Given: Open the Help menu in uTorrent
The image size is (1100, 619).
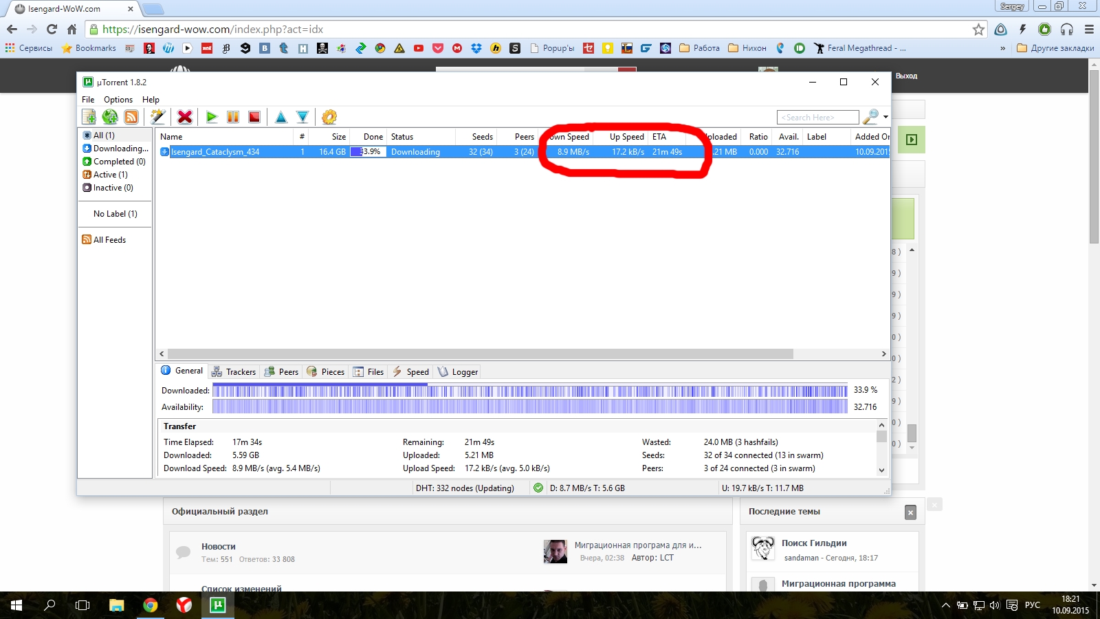Looking at the screenshot, I should (x=151, y=100).
